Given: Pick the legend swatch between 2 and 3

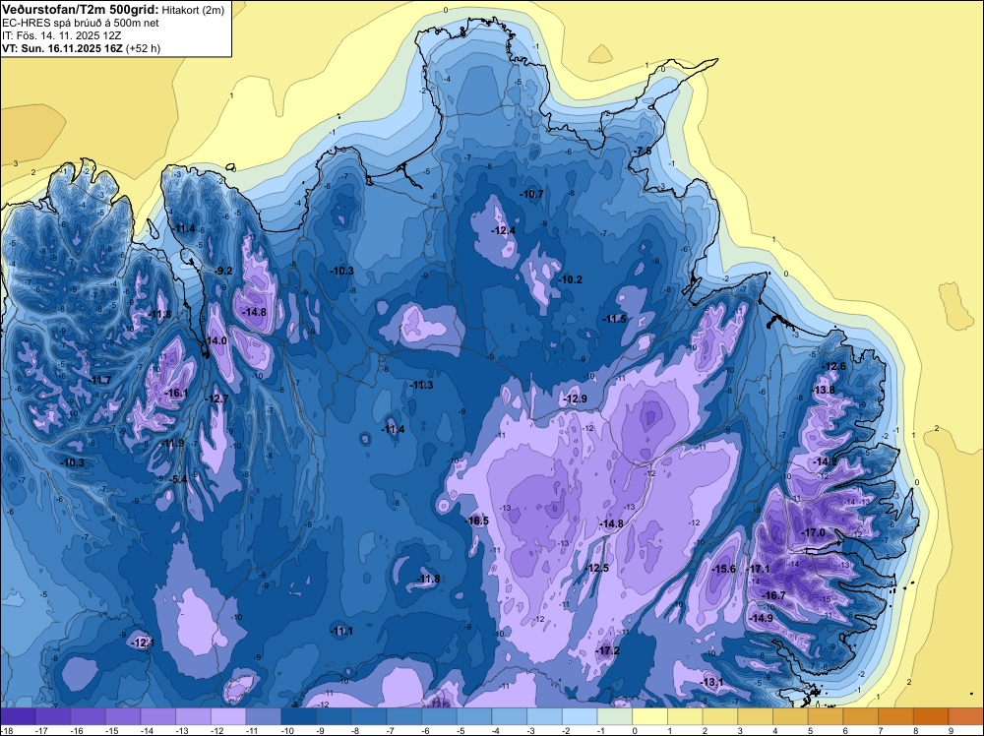Looking at the screenshot, I should coord(720,716).
